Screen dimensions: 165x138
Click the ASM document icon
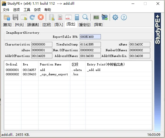coord(60,17)
